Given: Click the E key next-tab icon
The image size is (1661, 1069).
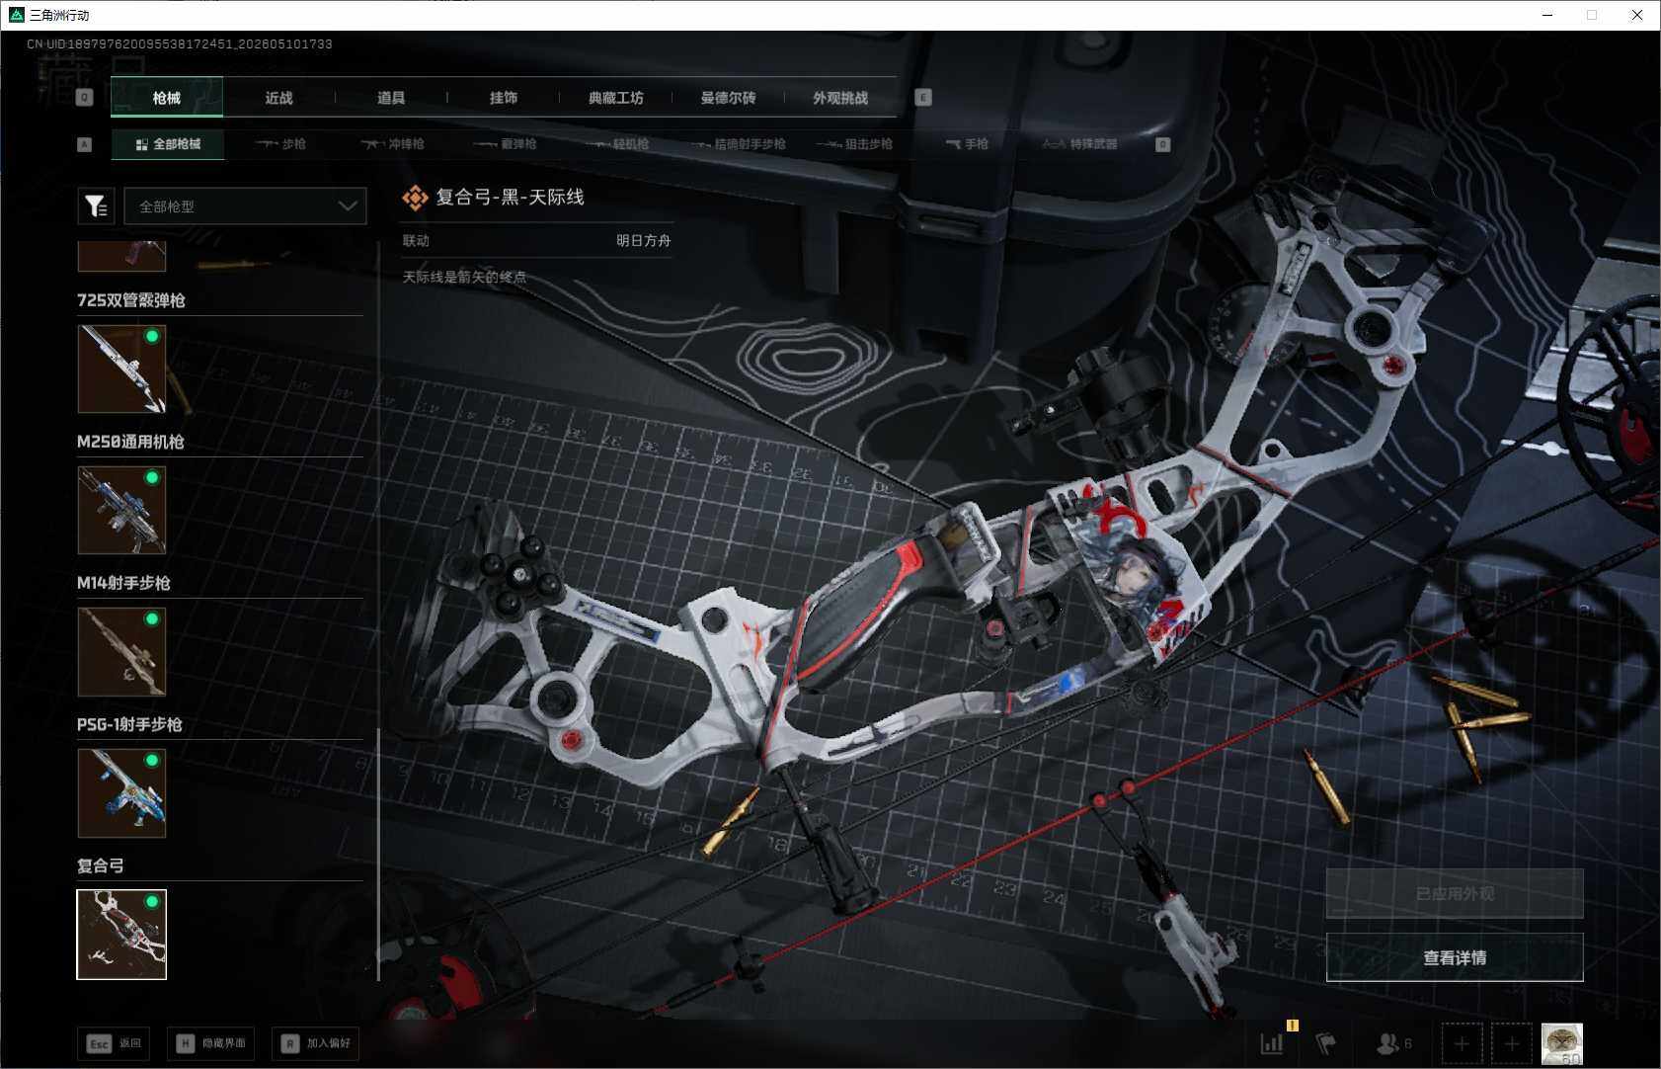Looking at the screenshot, I should click(x=923, y=97).
